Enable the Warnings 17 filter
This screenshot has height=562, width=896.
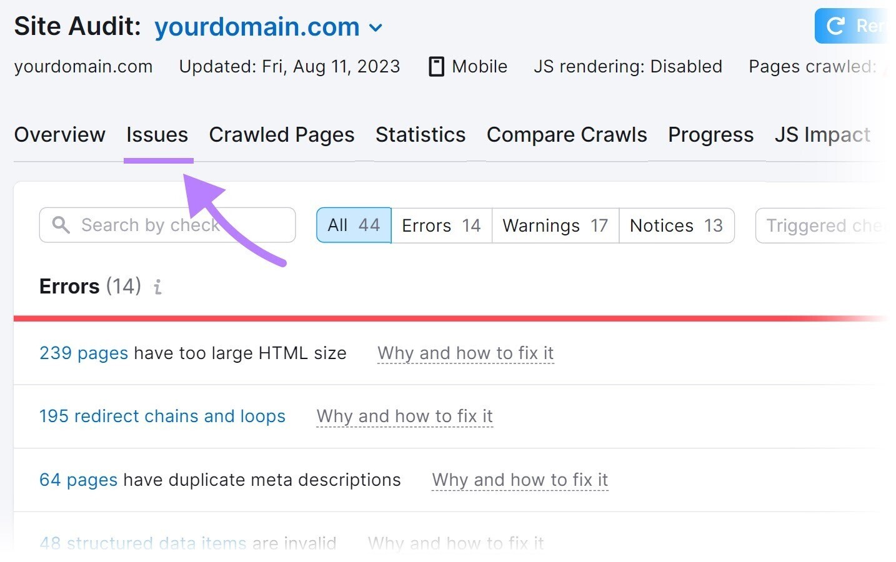[554, 225]
